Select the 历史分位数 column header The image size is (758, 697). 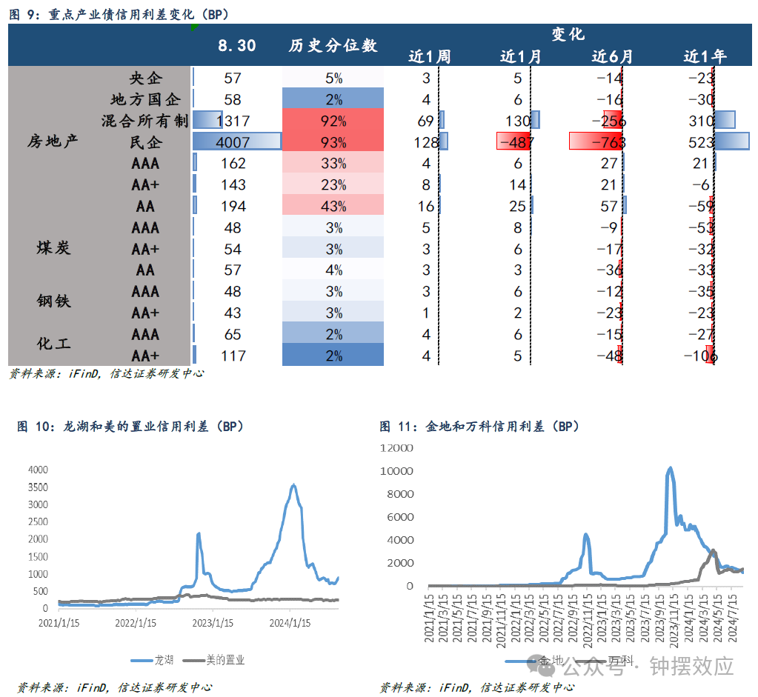333,45
